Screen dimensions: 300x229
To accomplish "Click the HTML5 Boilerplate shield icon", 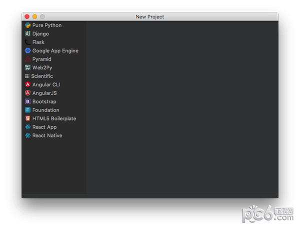I will [27, 118].
